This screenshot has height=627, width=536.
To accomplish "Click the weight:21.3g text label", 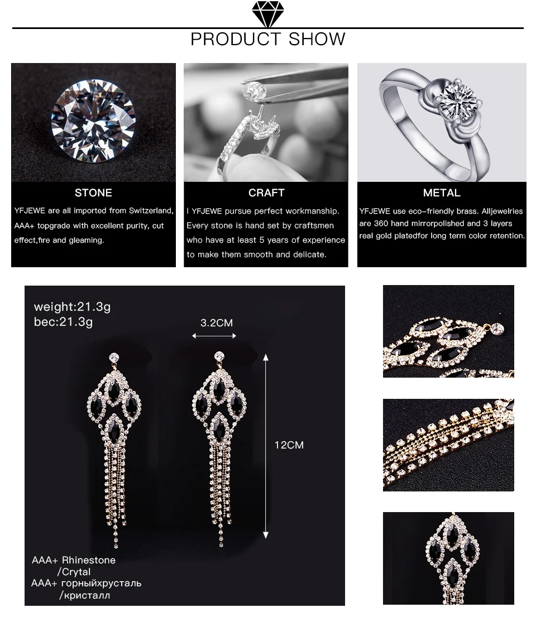I will [73, 307].
